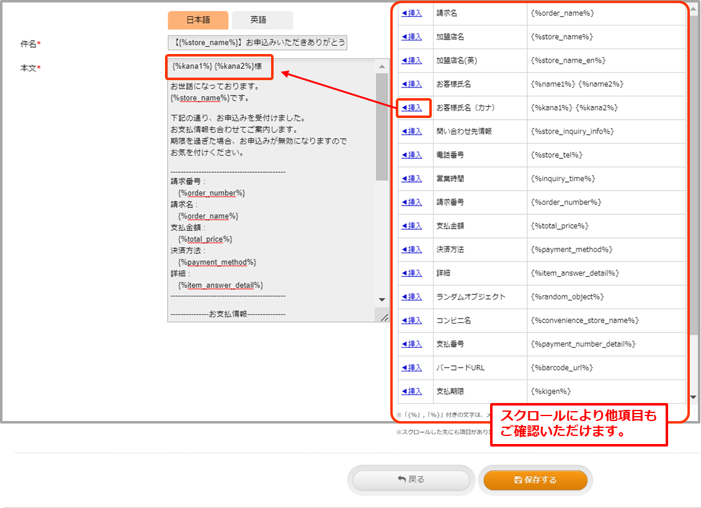Screen dimensions: 701x508
Task: Click the 件名 subject input field
Action: pyautogui.click(x=257, y=43)
